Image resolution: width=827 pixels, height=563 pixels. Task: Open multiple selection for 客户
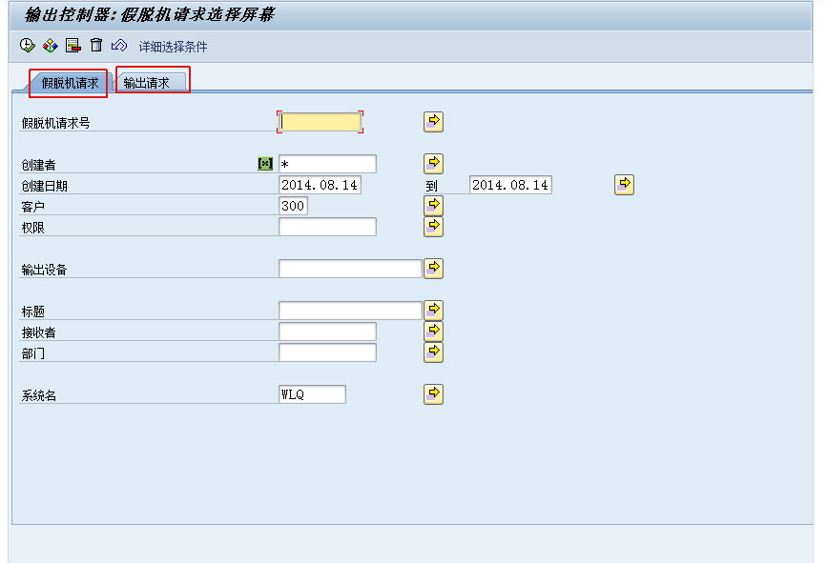pos(434,206)
